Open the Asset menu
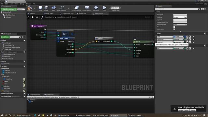 [11, 4]
